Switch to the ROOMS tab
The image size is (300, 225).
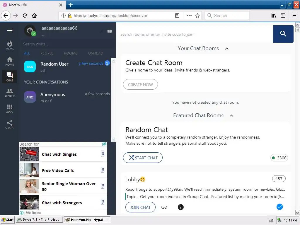point(71,53)
